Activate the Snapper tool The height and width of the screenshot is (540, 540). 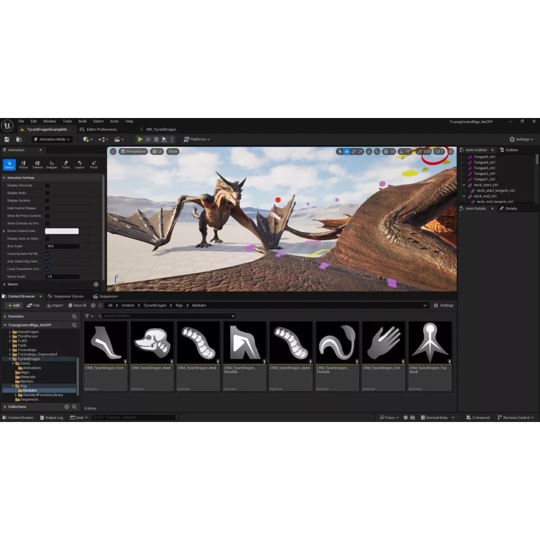coord(51,164)
